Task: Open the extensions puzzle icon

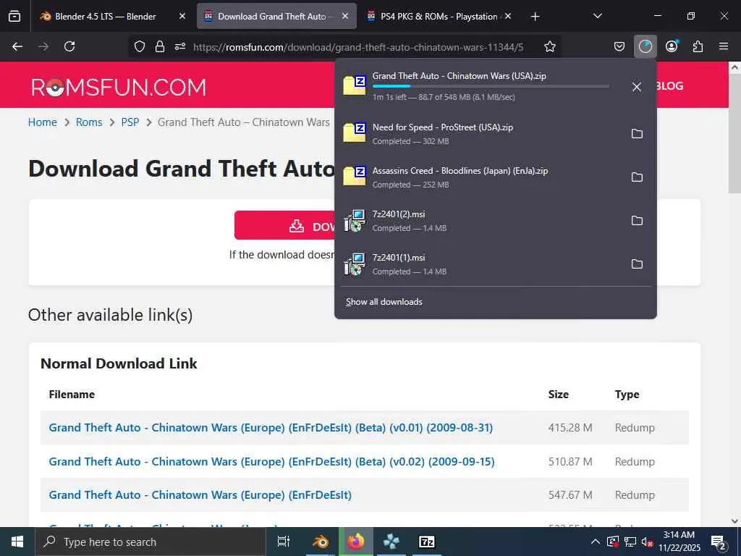Action: point(698,46)
